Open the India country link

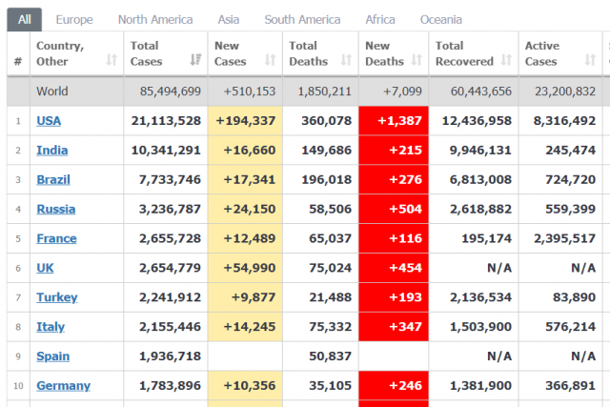tap(52, 151)
